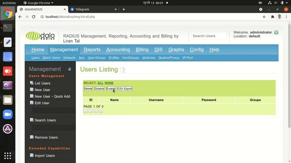Viewport: 291px width, 163px height.
Task: Sort the table by Username column
Action: click(x=156, y=100)
